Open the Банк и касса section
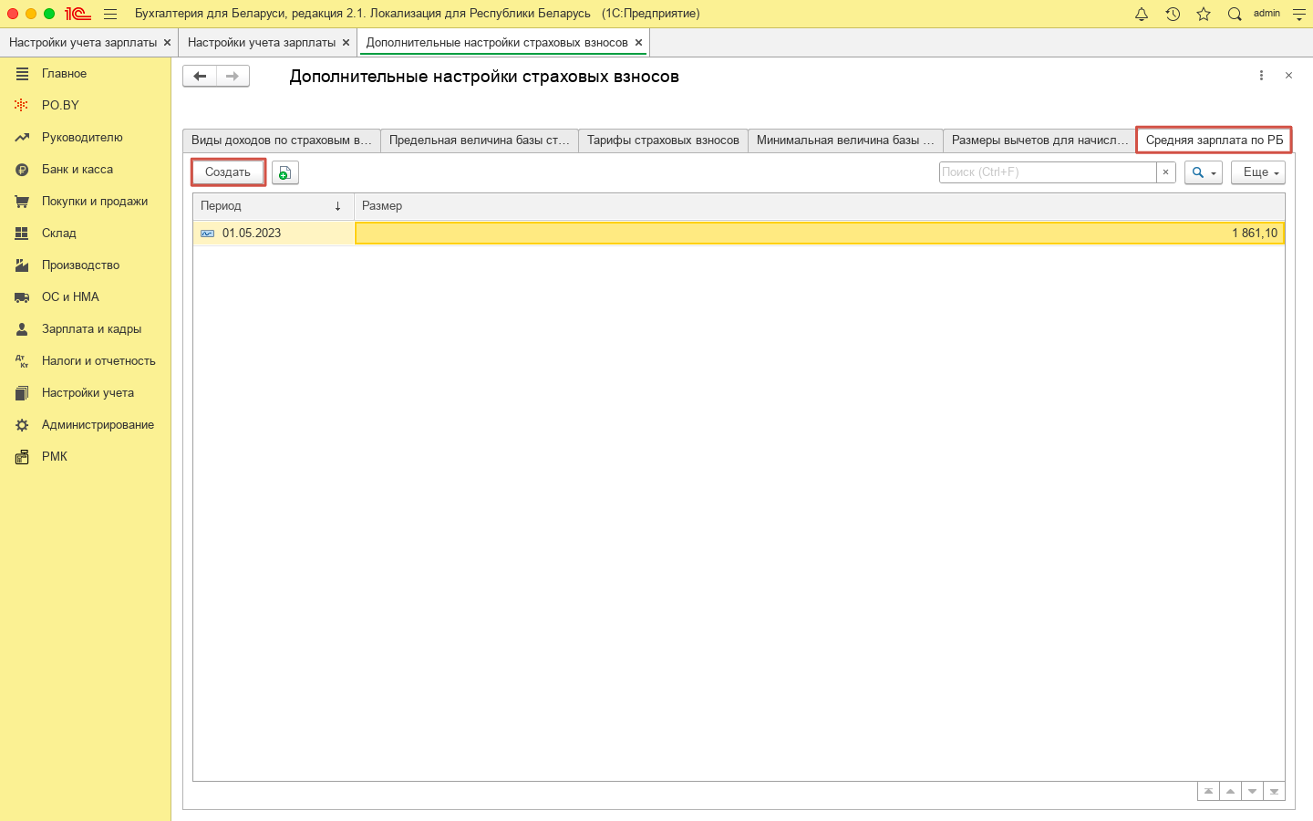 [x=78, y=170]
